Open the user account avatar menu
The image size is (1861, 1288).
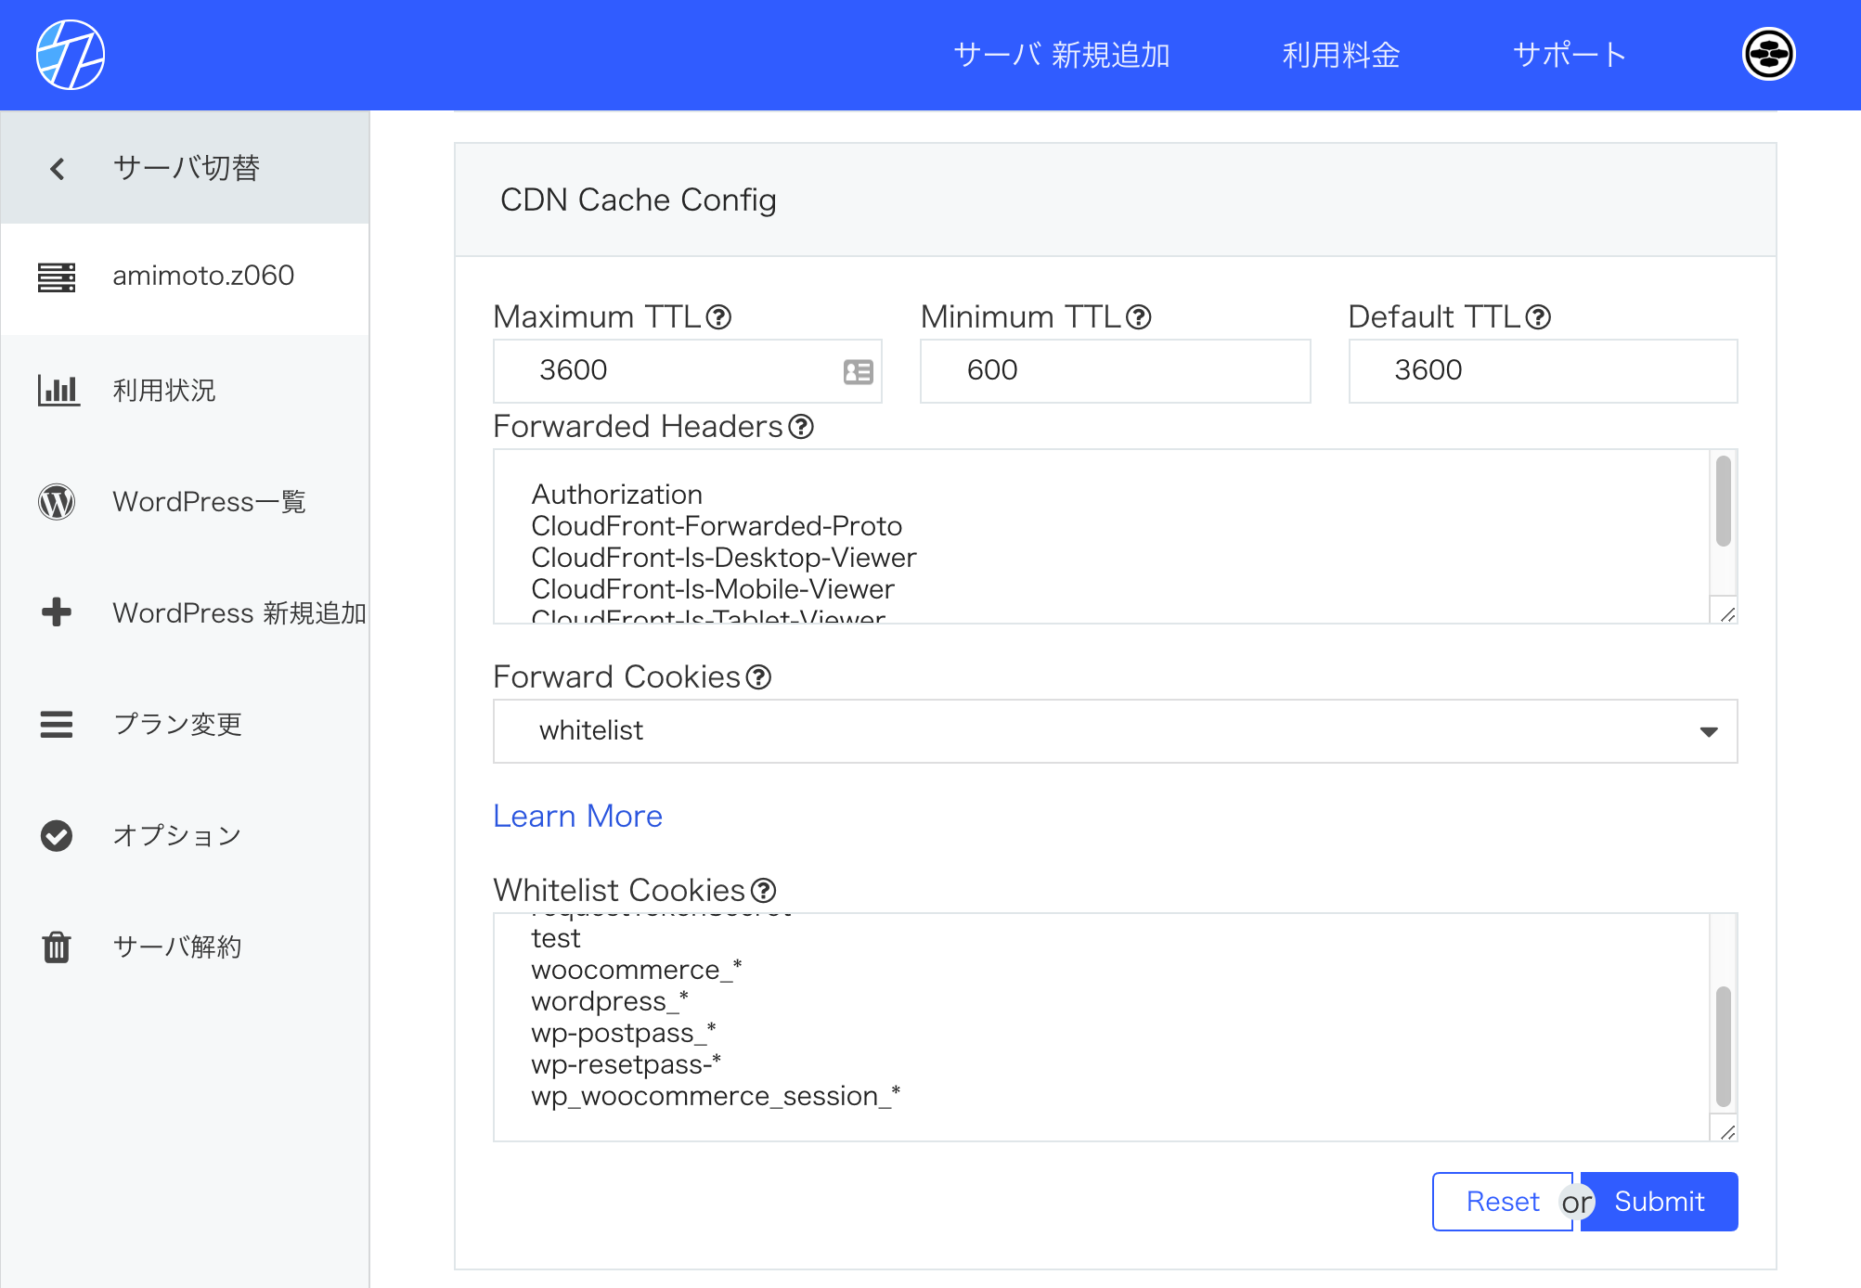[x=1768, y=55]
